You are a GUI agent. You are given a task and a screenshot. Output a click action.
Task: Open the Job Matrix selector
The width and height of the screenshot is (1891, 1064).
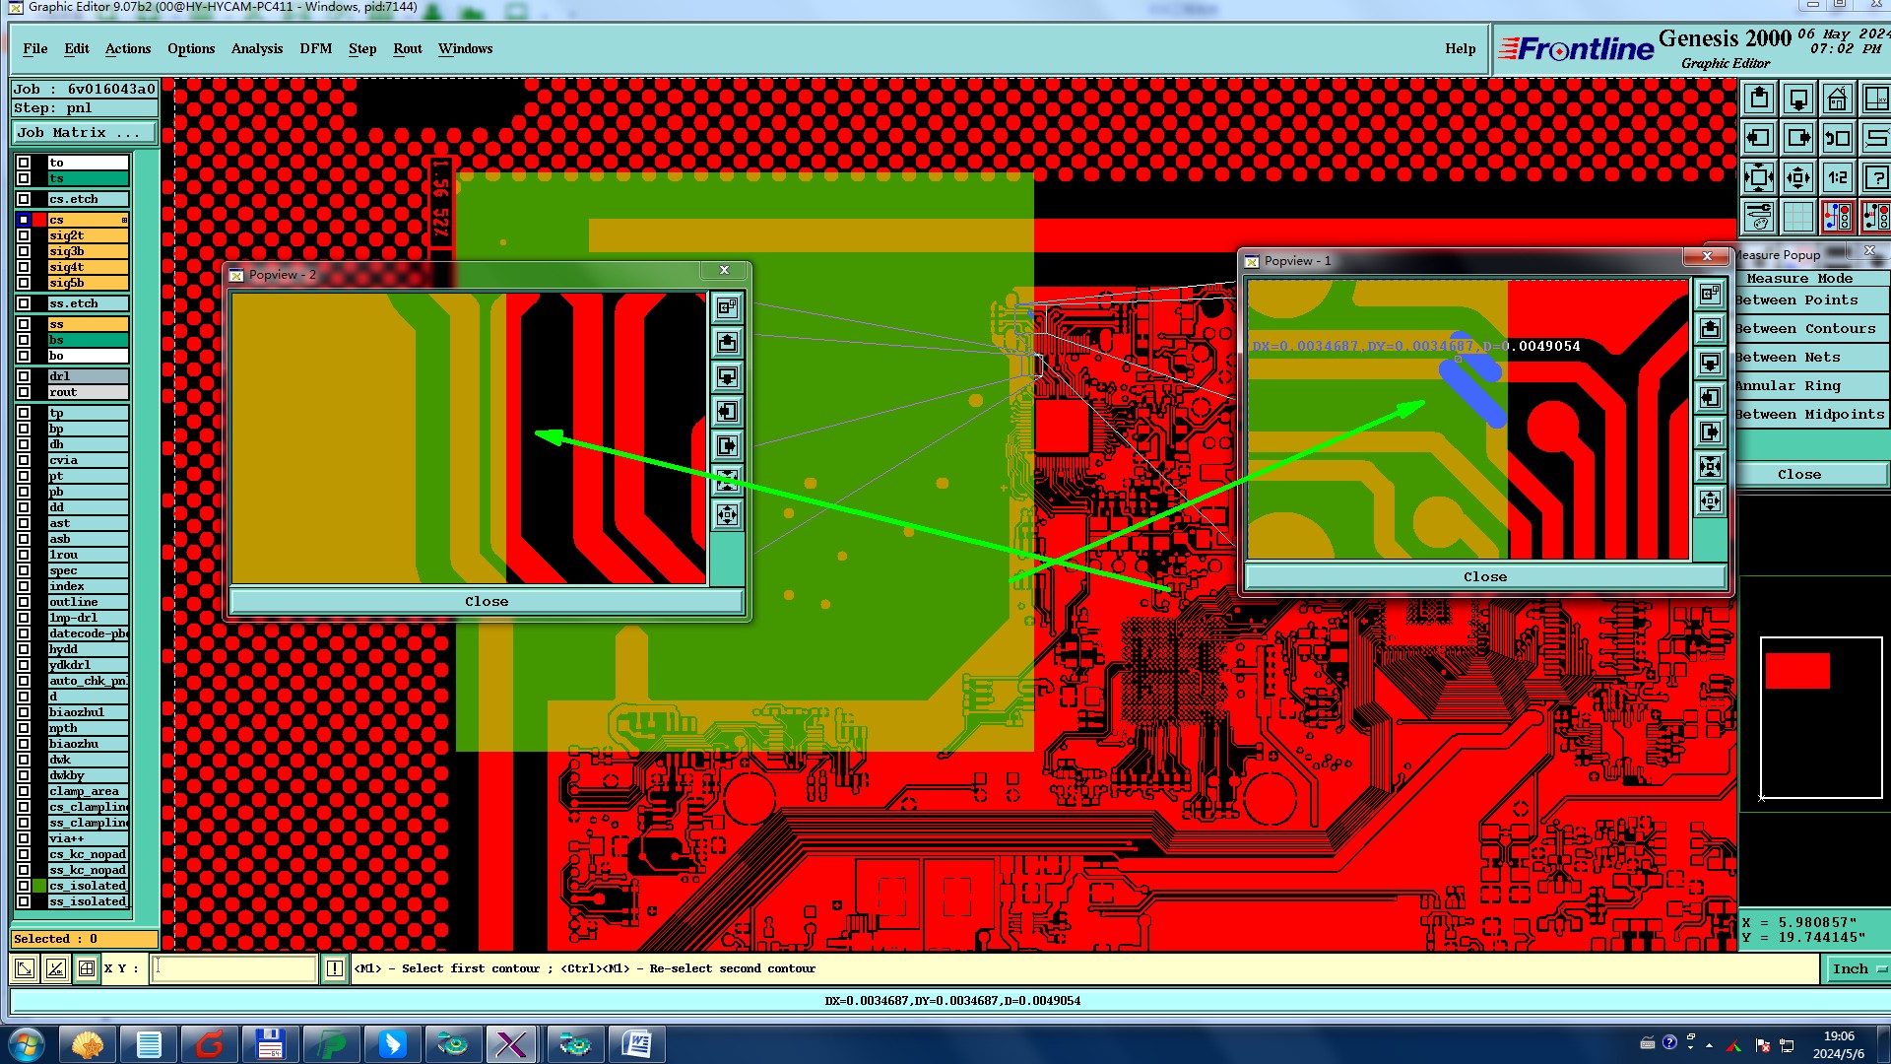pos(84,132)
